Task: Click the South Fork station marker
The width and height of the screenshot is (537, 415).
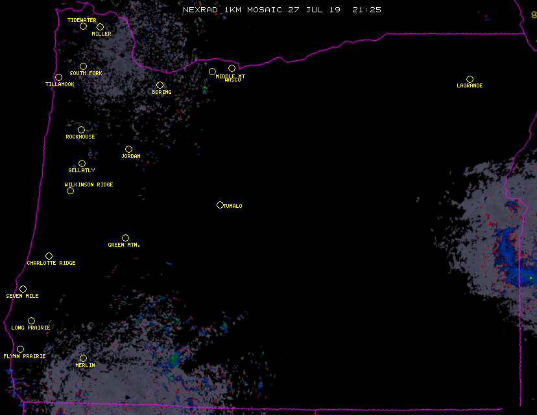Action: coord(83,66)
